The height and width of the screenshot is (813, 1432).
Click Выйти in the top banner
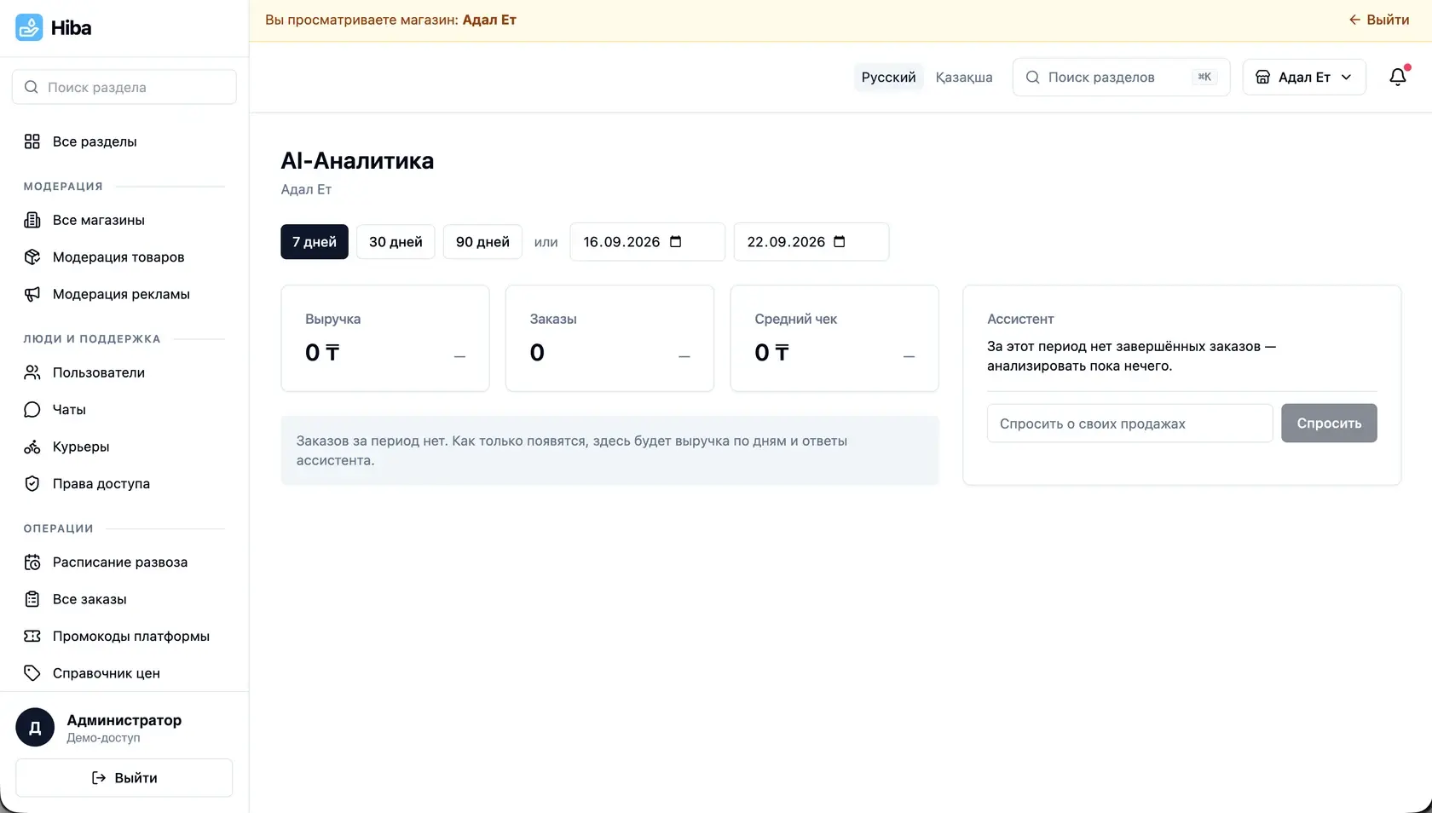(x=1378, y=20)
